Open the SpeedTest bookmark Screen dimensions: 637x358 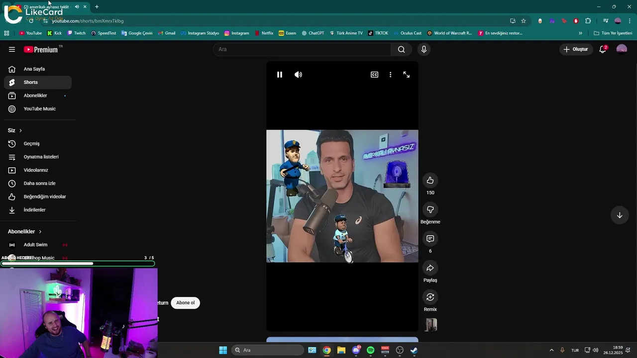tap(104, 33)
